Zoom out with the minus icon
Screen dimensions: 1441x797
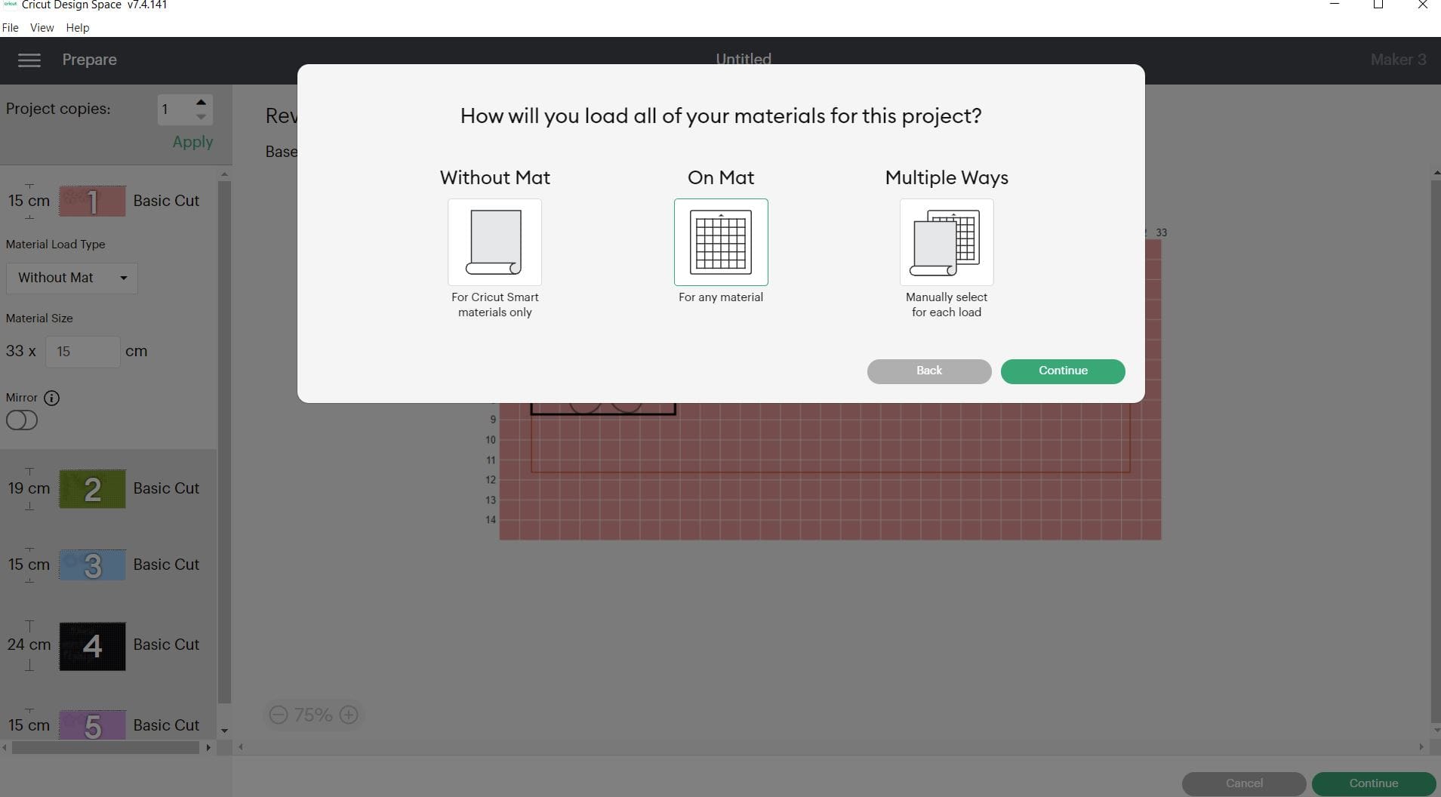pos(279,715)
